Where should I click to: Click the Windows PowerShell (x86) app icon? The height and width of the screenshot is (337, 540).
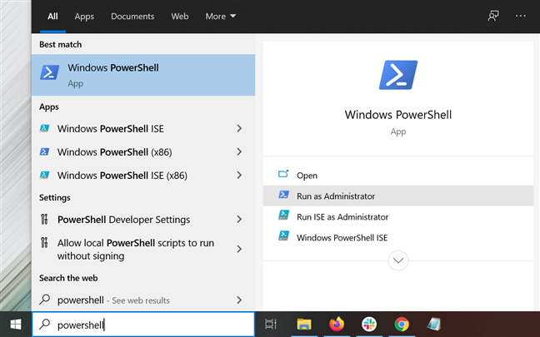click(x=44, y=151)
